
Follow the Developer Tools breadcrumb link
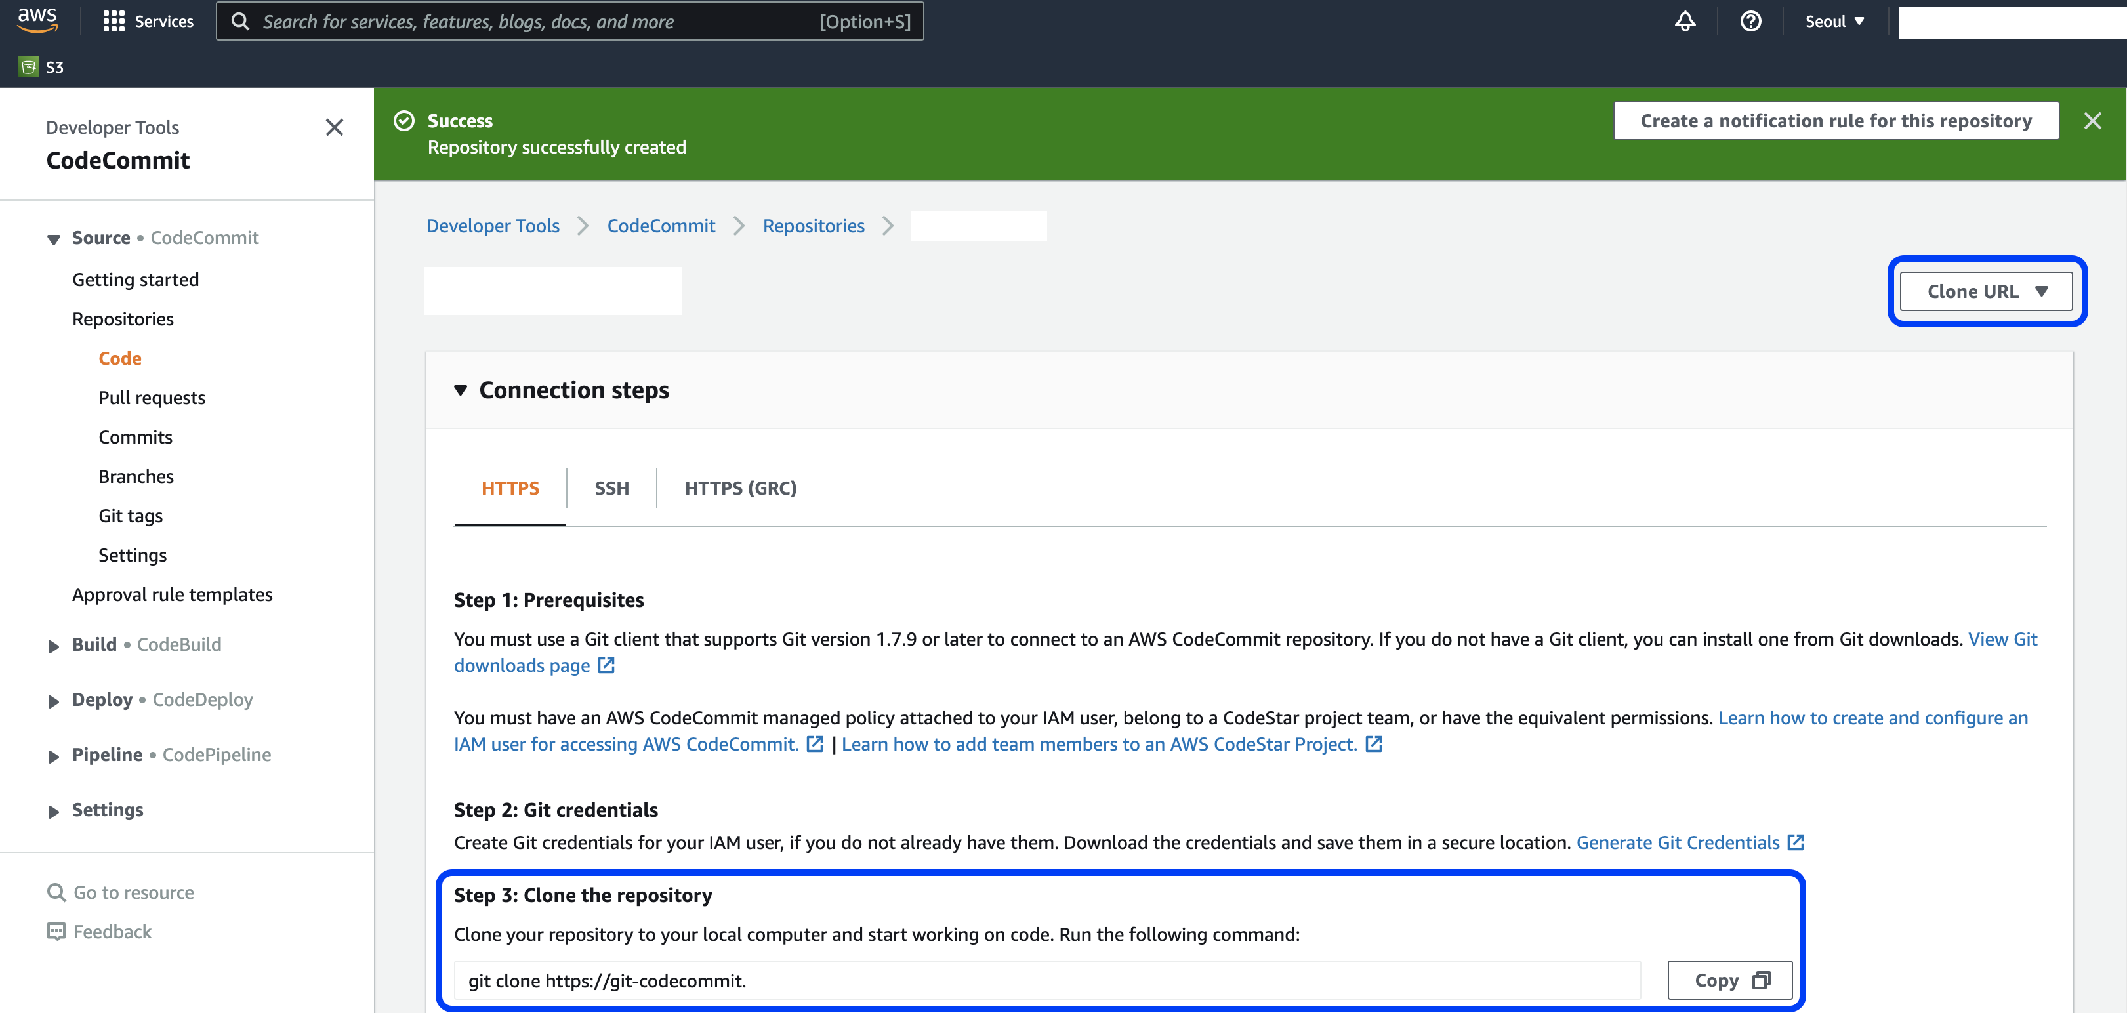(x=493, y=226)
